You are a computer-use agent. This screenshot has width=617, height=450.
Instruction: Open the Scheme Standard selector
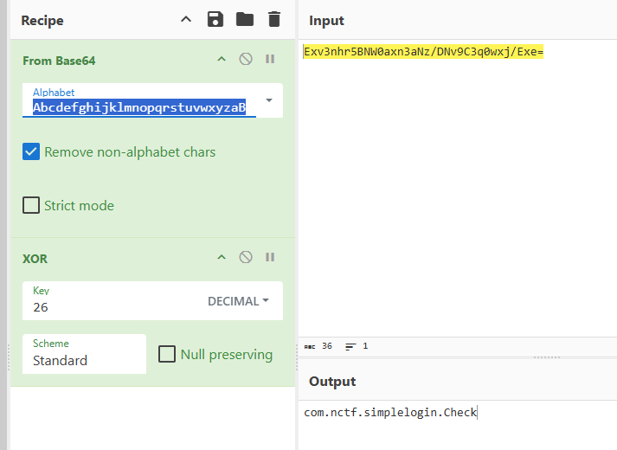(x=84, y=354)
